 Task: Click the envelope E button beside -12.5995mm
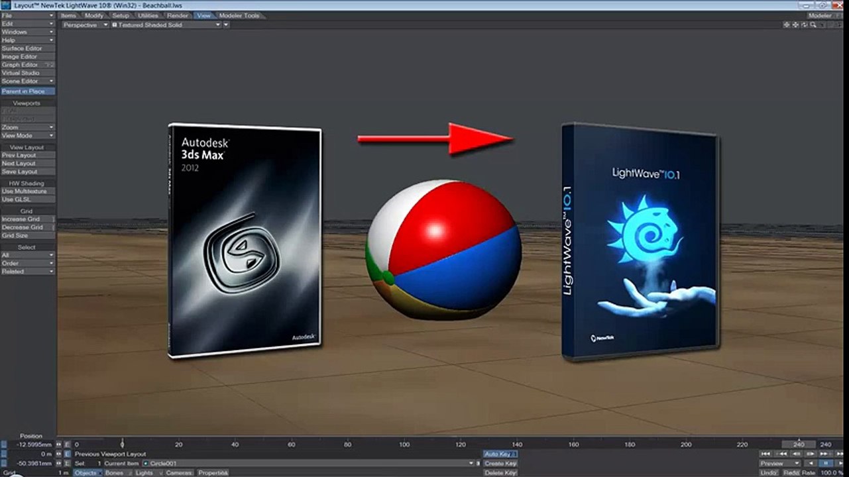pyautogui.click(x=67, y=445)
